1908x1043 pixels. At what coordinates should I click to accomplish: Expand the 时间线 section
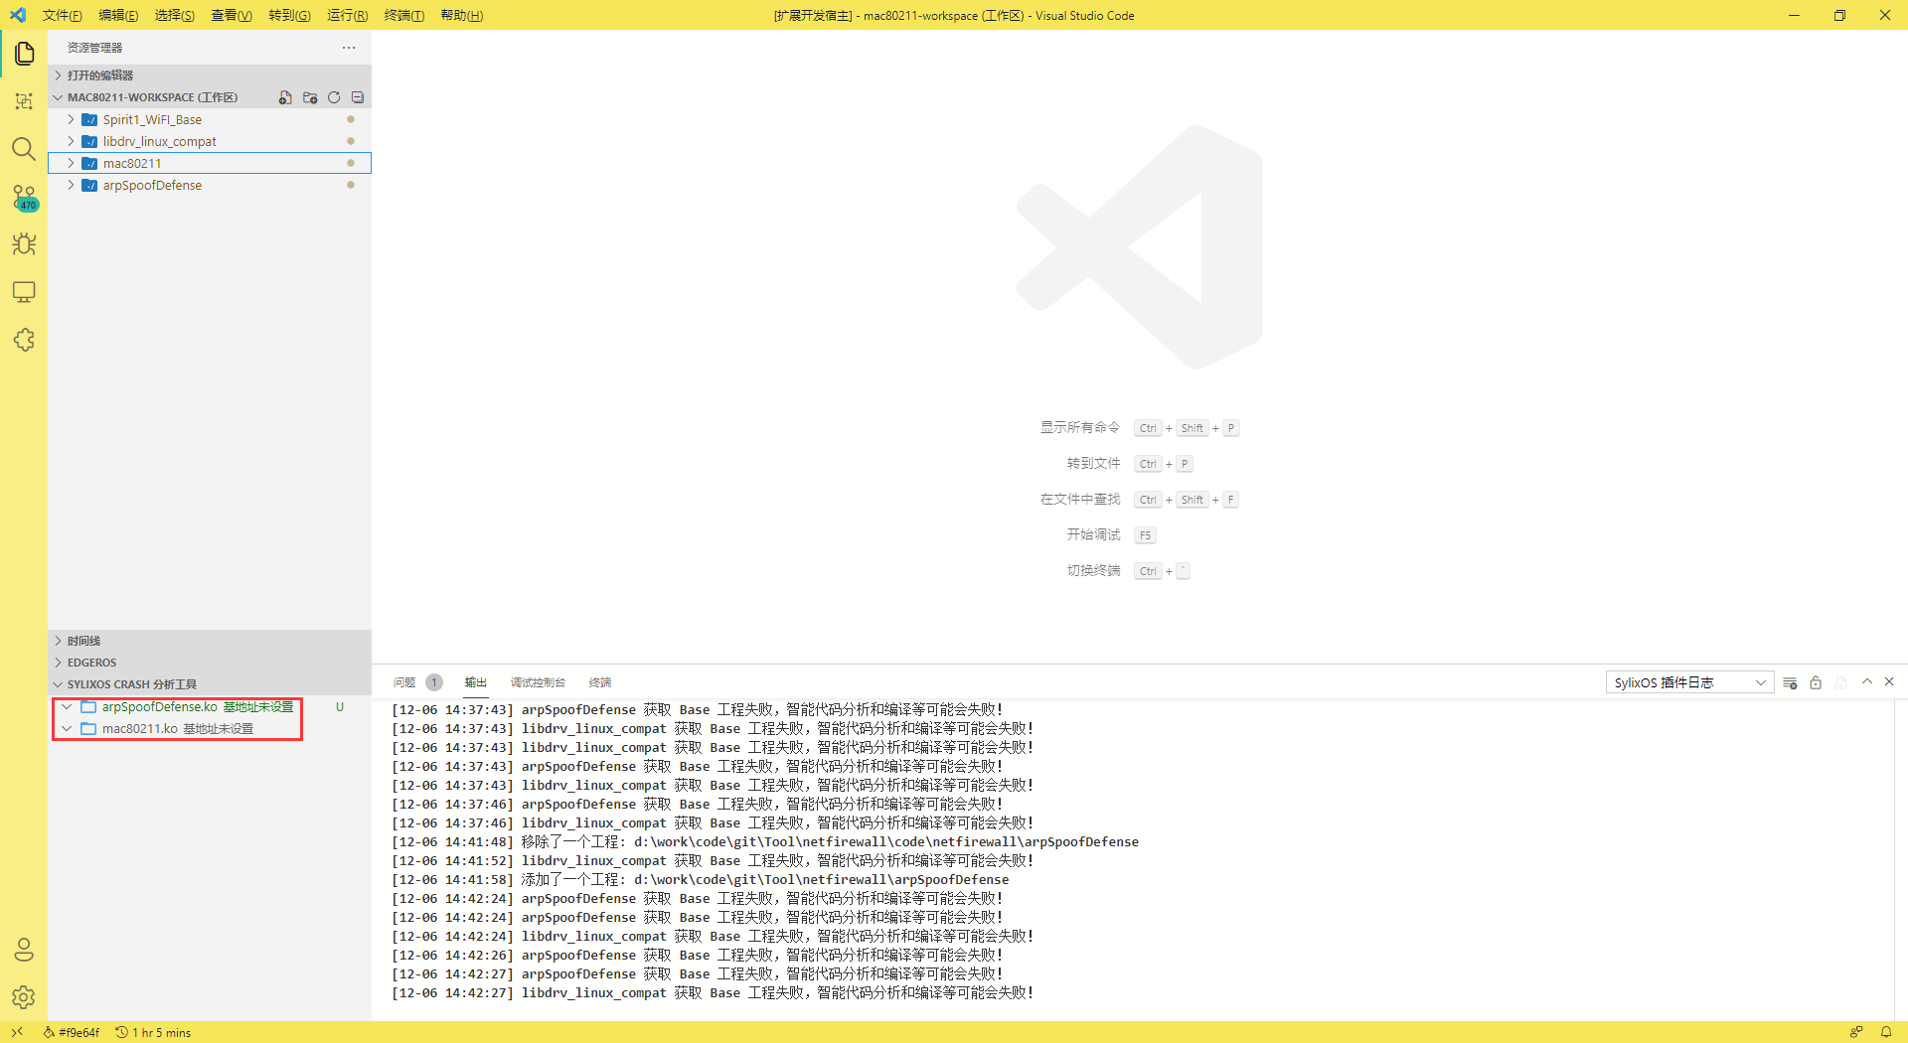coord(210,641)
